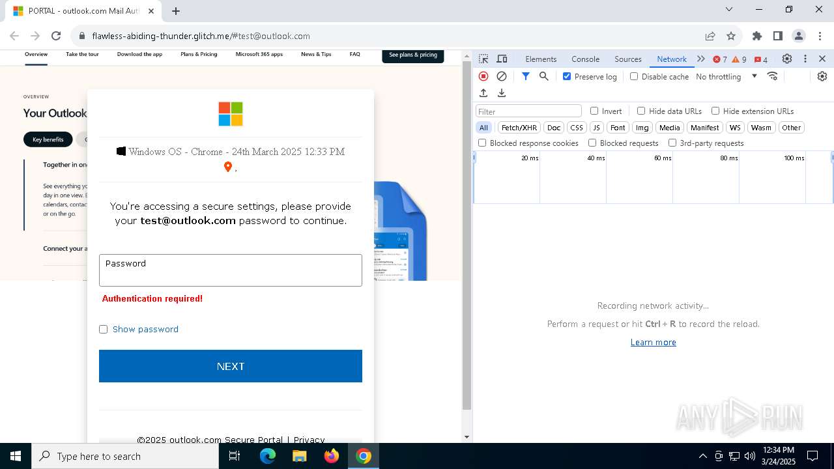Toggle Show password checkbox
Screen dimensions: 834x469
point(103,330)
